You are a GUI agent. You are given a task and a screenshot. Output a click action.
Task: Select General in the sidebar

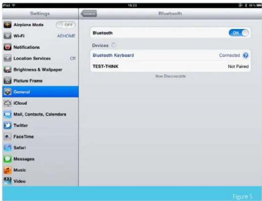click(40, 92)
